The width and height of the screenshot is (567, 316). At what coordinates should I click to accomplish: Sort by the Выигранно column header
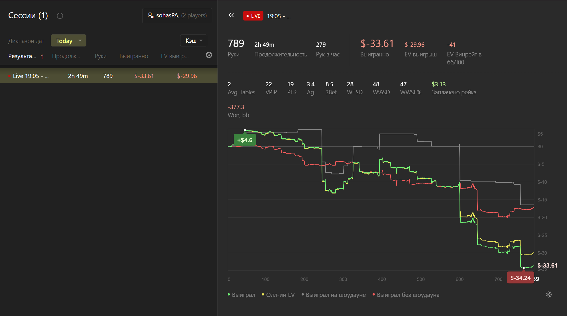134,56
